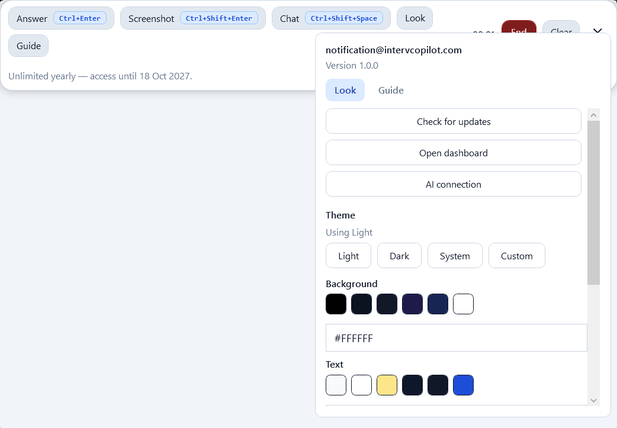Click the Screenshot toolbar button

193,18
